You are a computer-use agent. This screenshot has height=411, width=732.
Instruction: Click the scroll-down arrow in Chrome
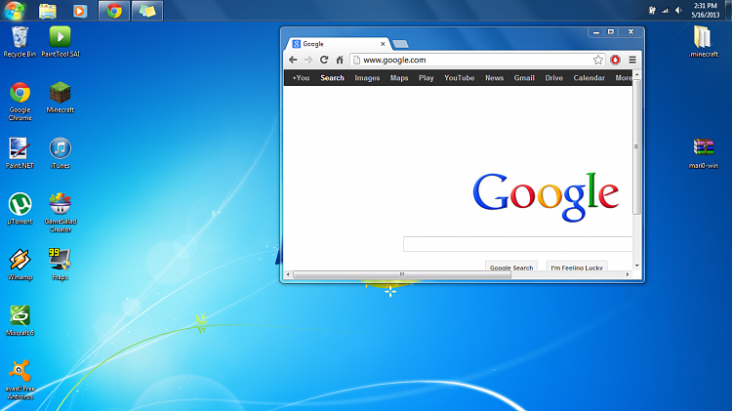click(636, 266)
